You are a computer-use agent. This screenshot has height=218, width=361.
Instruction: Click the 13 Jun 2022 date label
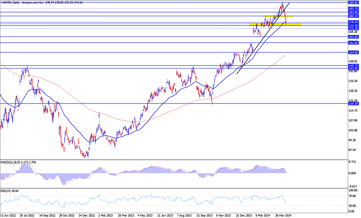[8, 215]
